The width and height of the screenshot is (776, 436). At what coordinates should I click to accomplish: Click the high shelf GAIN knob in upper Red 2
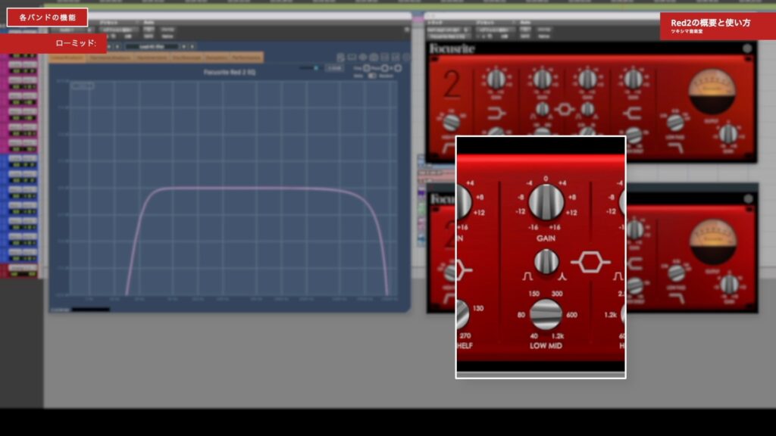pos(633,79)
